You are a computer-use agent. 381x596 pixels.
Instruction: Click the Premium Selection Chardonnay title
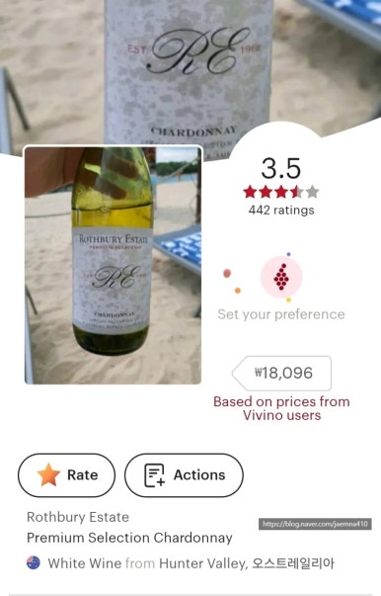(129, 538)
